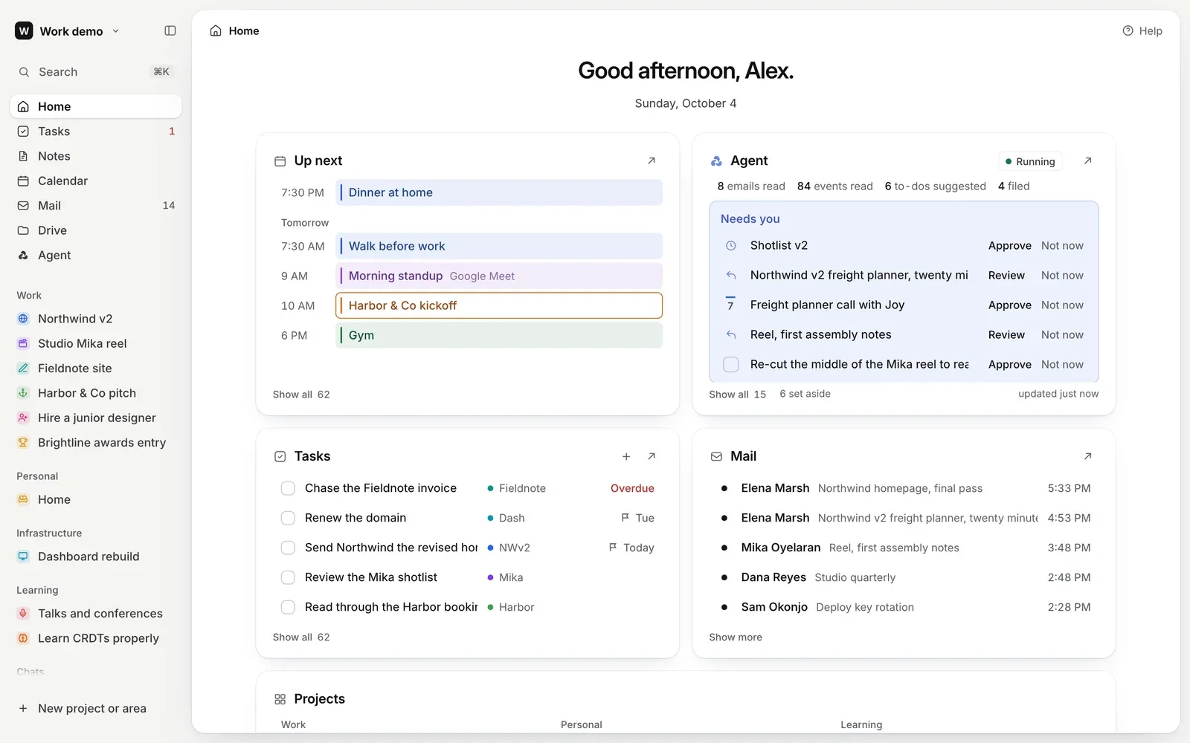
Task: Select Not now for Reel assembly notes
Action: point(1062,334)
